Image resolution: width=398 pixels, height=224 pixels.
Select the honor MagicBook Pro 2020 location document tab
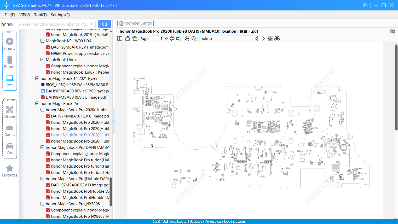coord(189,31)
